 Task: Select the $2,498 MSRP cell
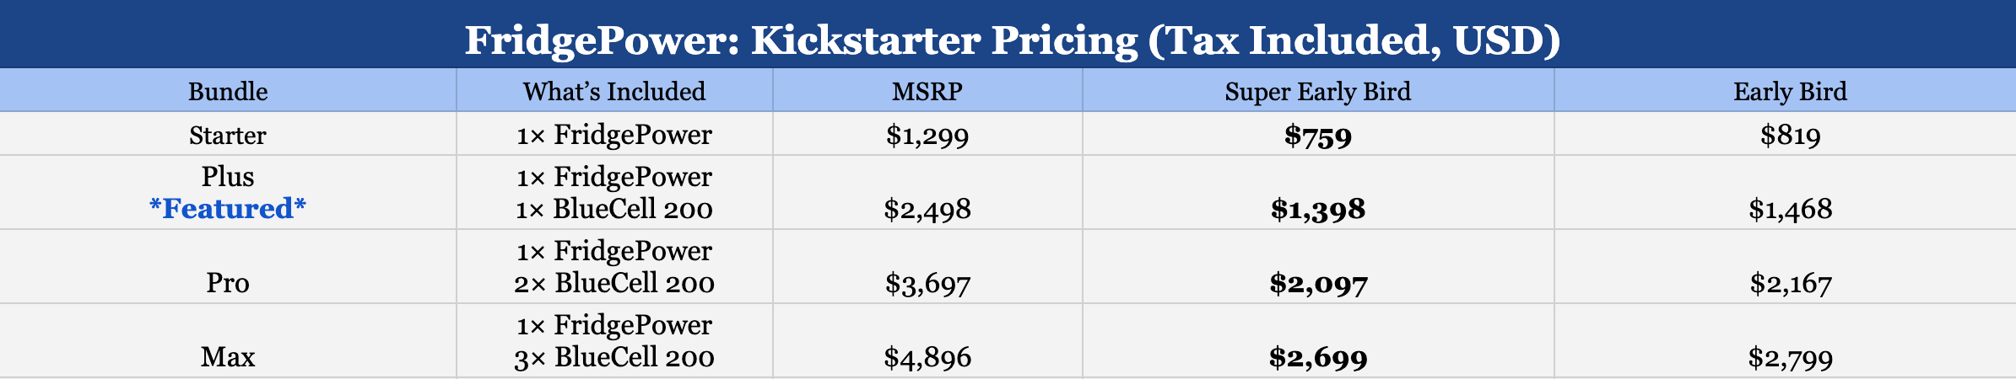(927, 209)
